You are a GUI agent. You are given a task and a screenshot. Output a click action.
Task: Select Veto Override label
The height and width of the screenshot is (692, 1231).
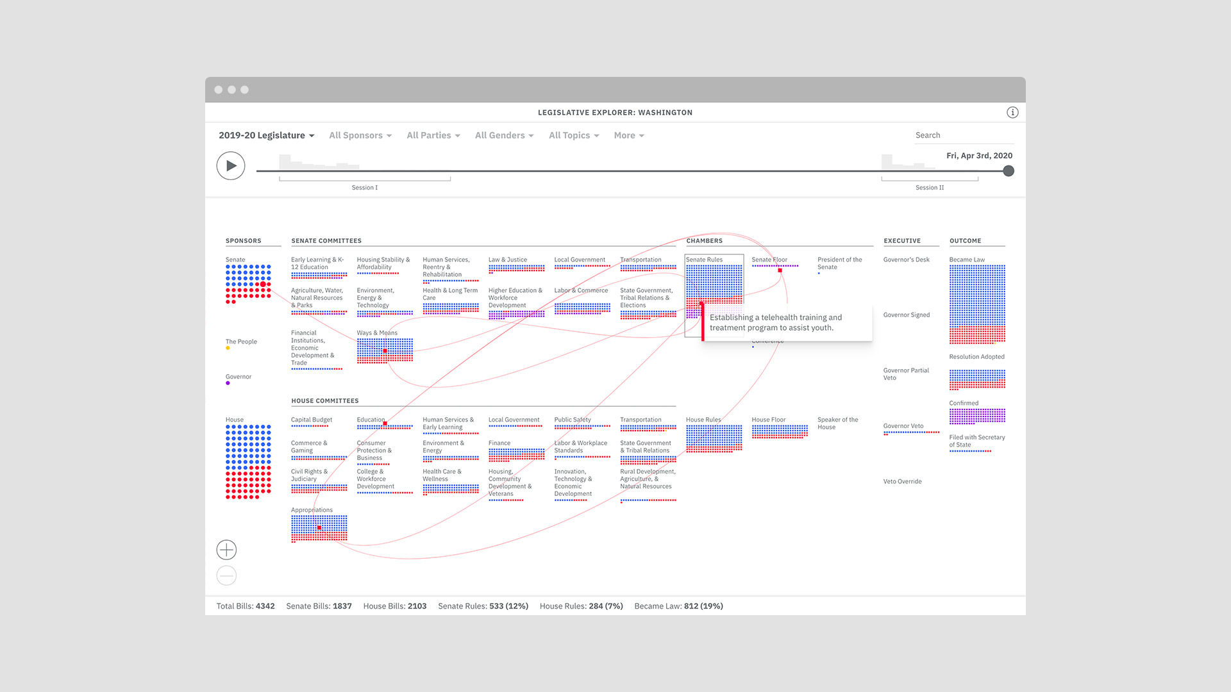(x=902, y=481)
